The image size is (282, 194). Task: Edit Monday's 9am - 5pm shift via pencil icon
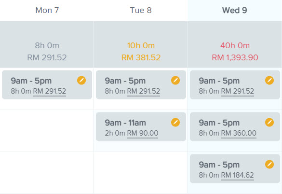click(x=81, y=80)
